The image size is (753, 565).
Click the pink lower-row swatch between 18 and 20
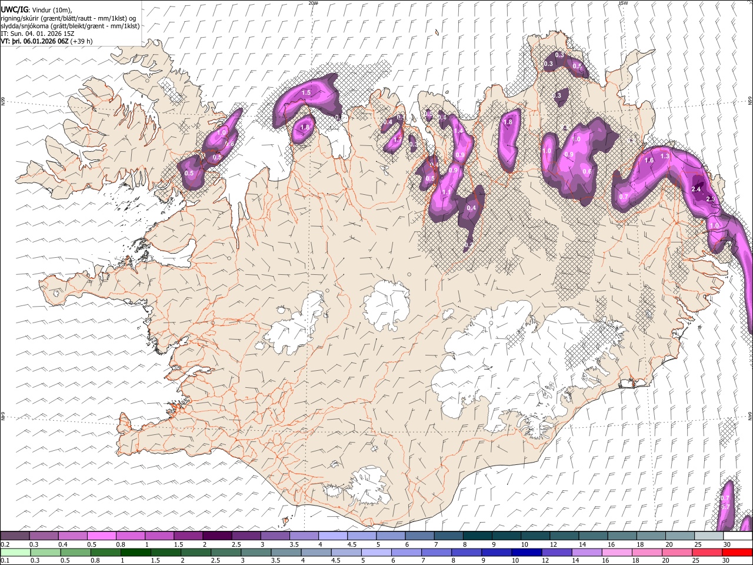(647, 552)
